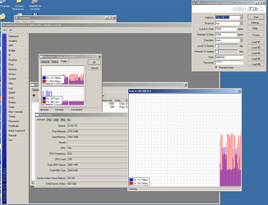Click the Password input field
This screenshot has height=205, width=268.
click(x=229, y=62)
